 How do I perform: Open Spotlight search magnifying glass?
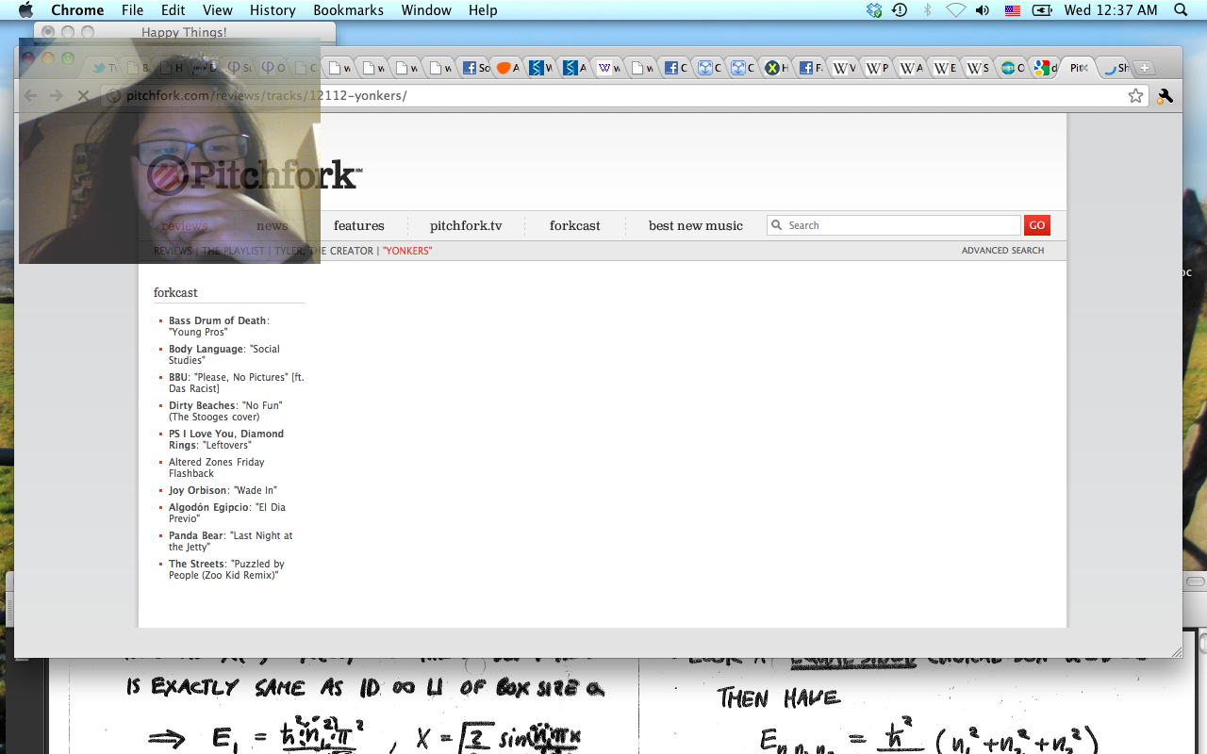tap(1181, 10)
